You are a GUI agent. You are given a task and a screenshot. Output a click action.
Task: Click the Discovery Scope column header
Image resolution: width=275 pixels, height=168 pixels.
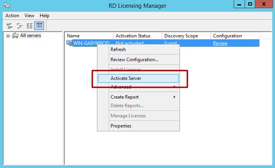pyautogui.click(x=182, y=36)
